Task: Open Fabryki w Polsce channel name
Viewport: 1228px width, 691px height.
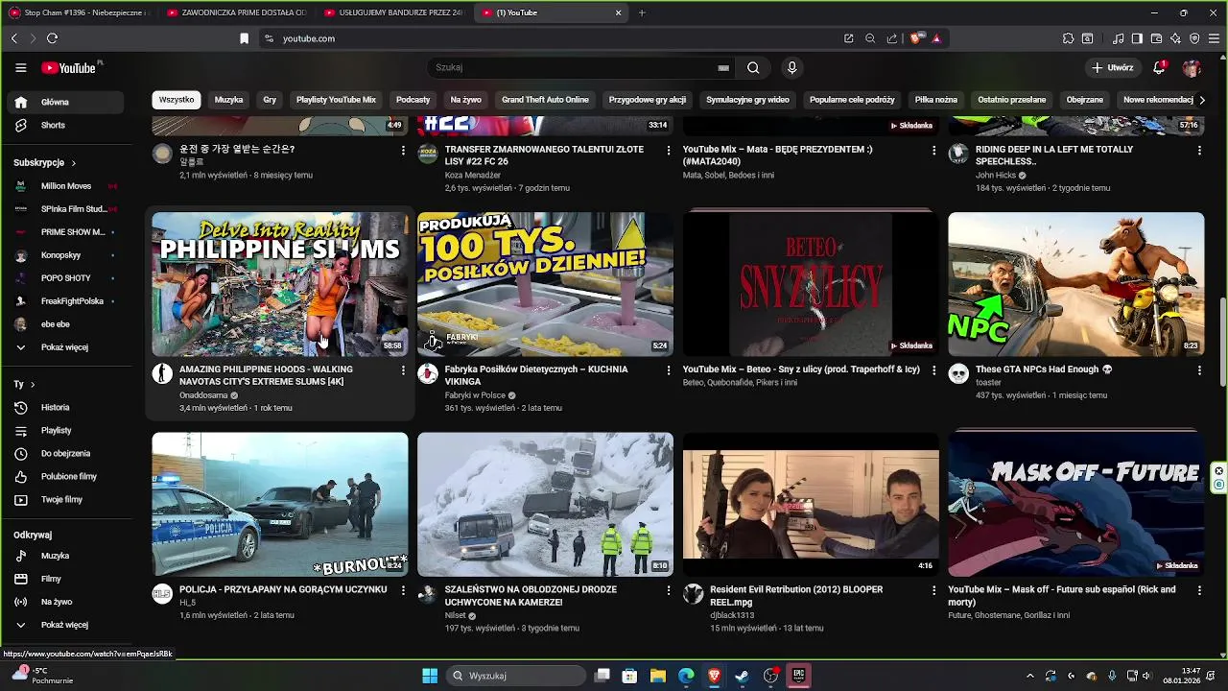Action: tap(475, 395)
